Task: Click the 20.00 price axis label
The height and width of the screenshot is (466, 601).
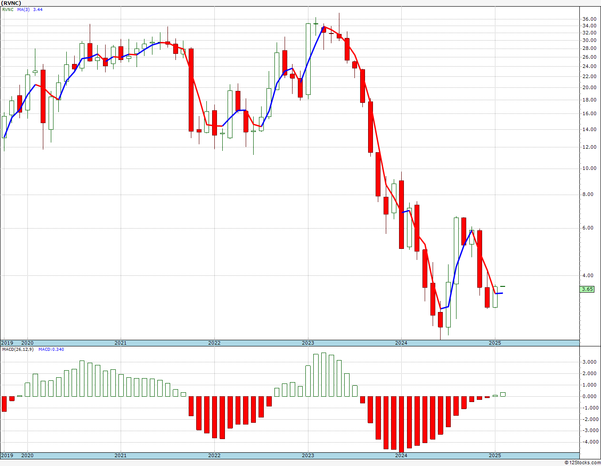Action: coord(589,87)
